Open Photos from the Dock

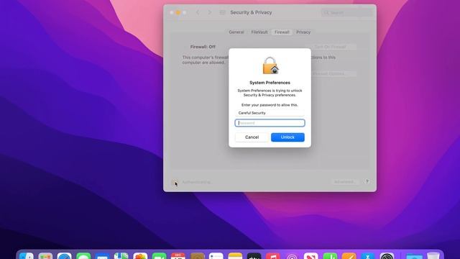pyautogui.click(x=140, y=256)
